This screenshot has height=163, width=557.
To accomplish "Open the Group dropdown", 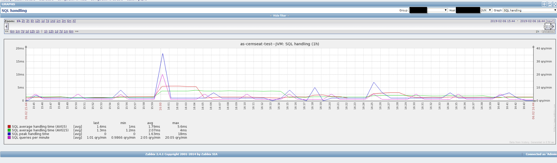I will click(428, 10).
